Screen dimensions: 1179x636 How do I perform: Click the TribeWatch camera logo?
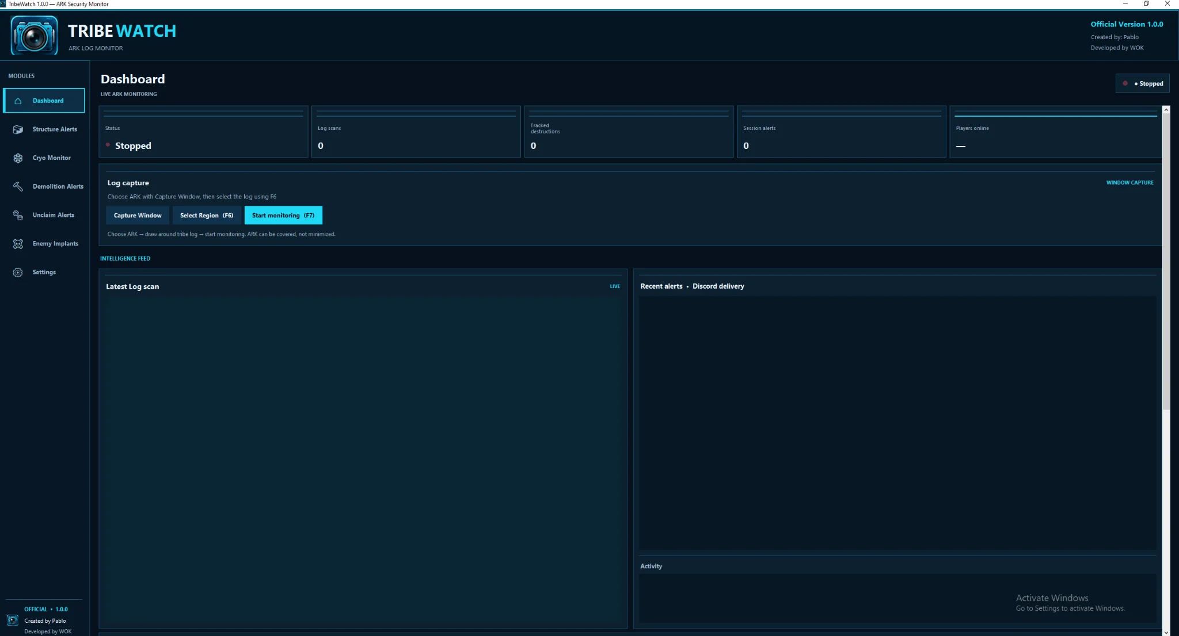tap(34, 35)
